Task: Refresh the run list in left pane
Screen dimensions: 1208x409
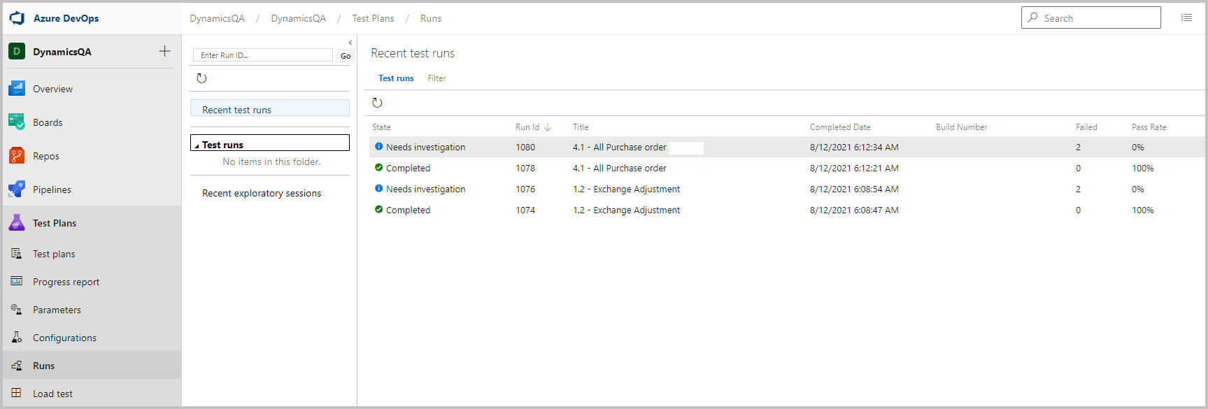Action: click(x=201, y=78)
